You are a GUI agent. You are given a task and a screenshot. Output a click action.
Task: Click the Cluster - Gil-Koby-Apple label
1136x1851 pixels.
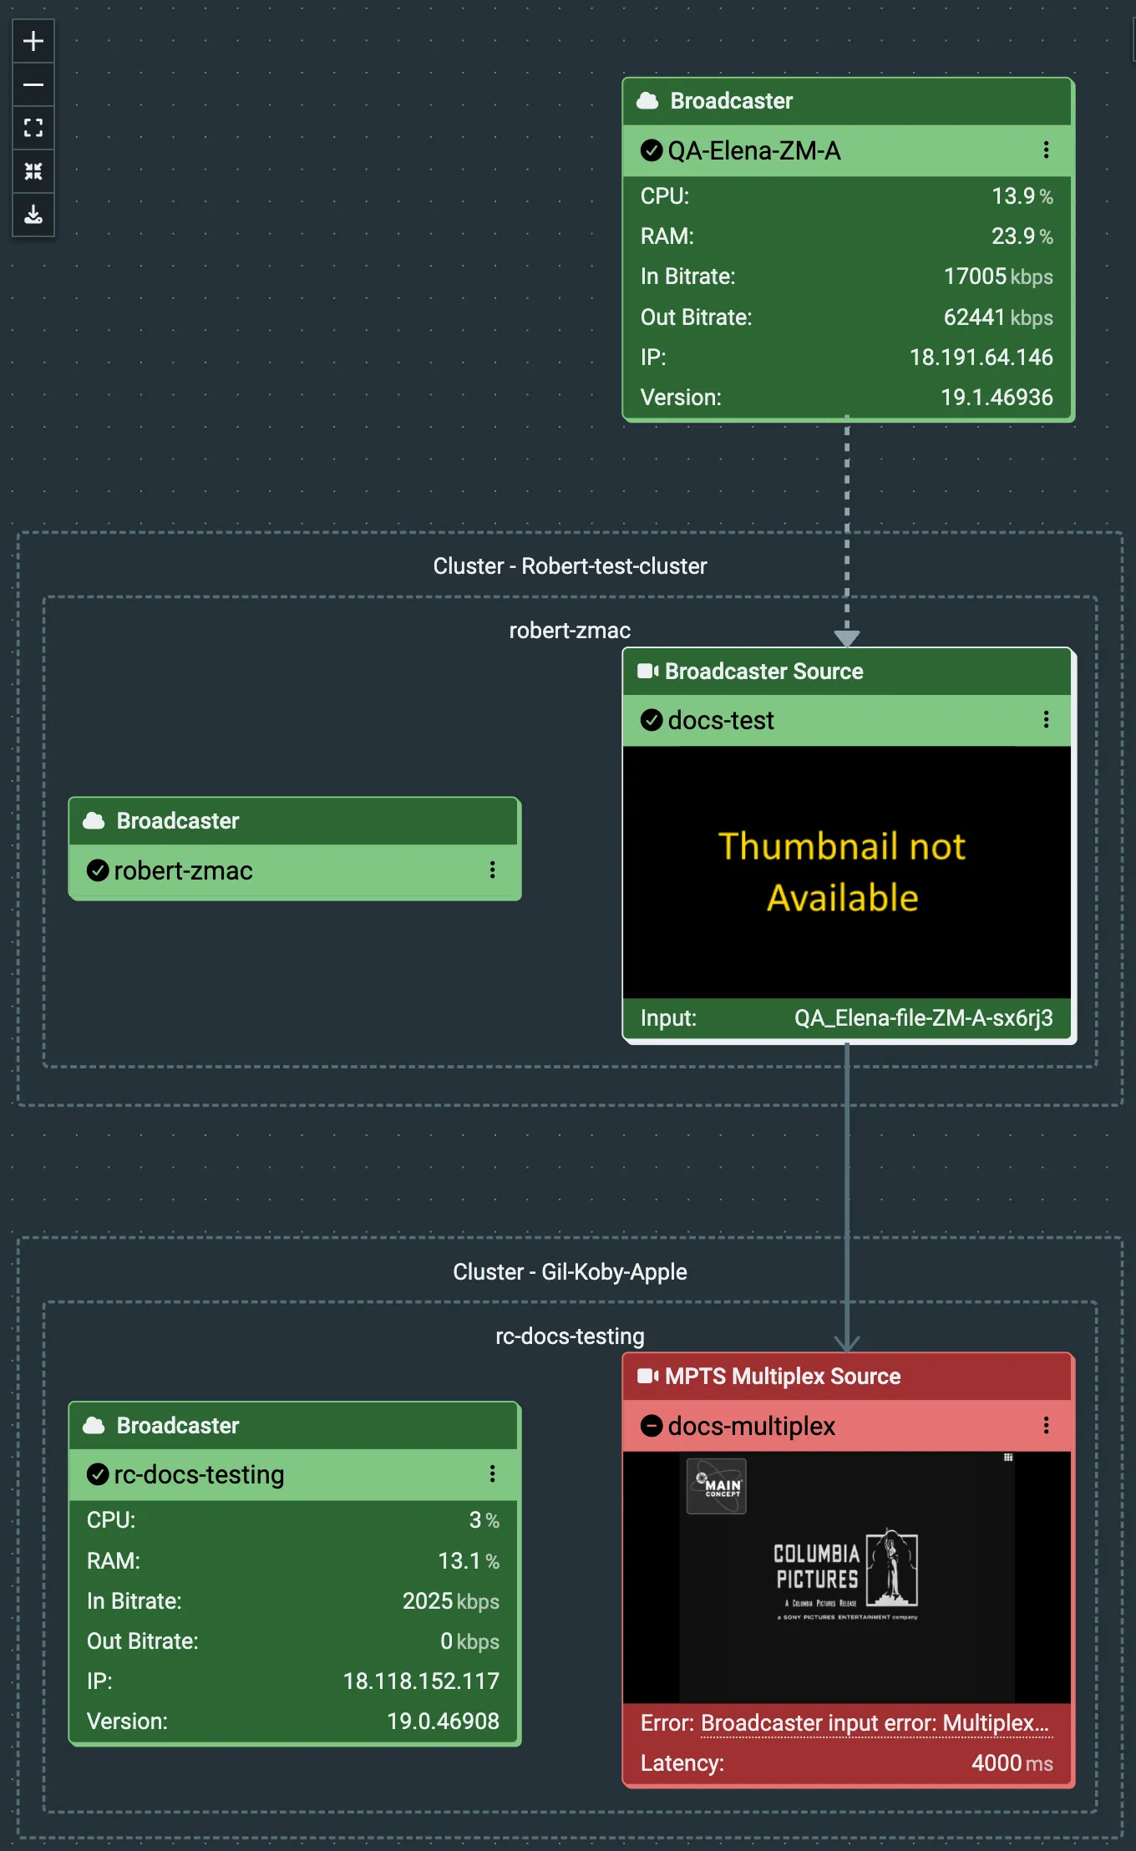(570, 1272)
